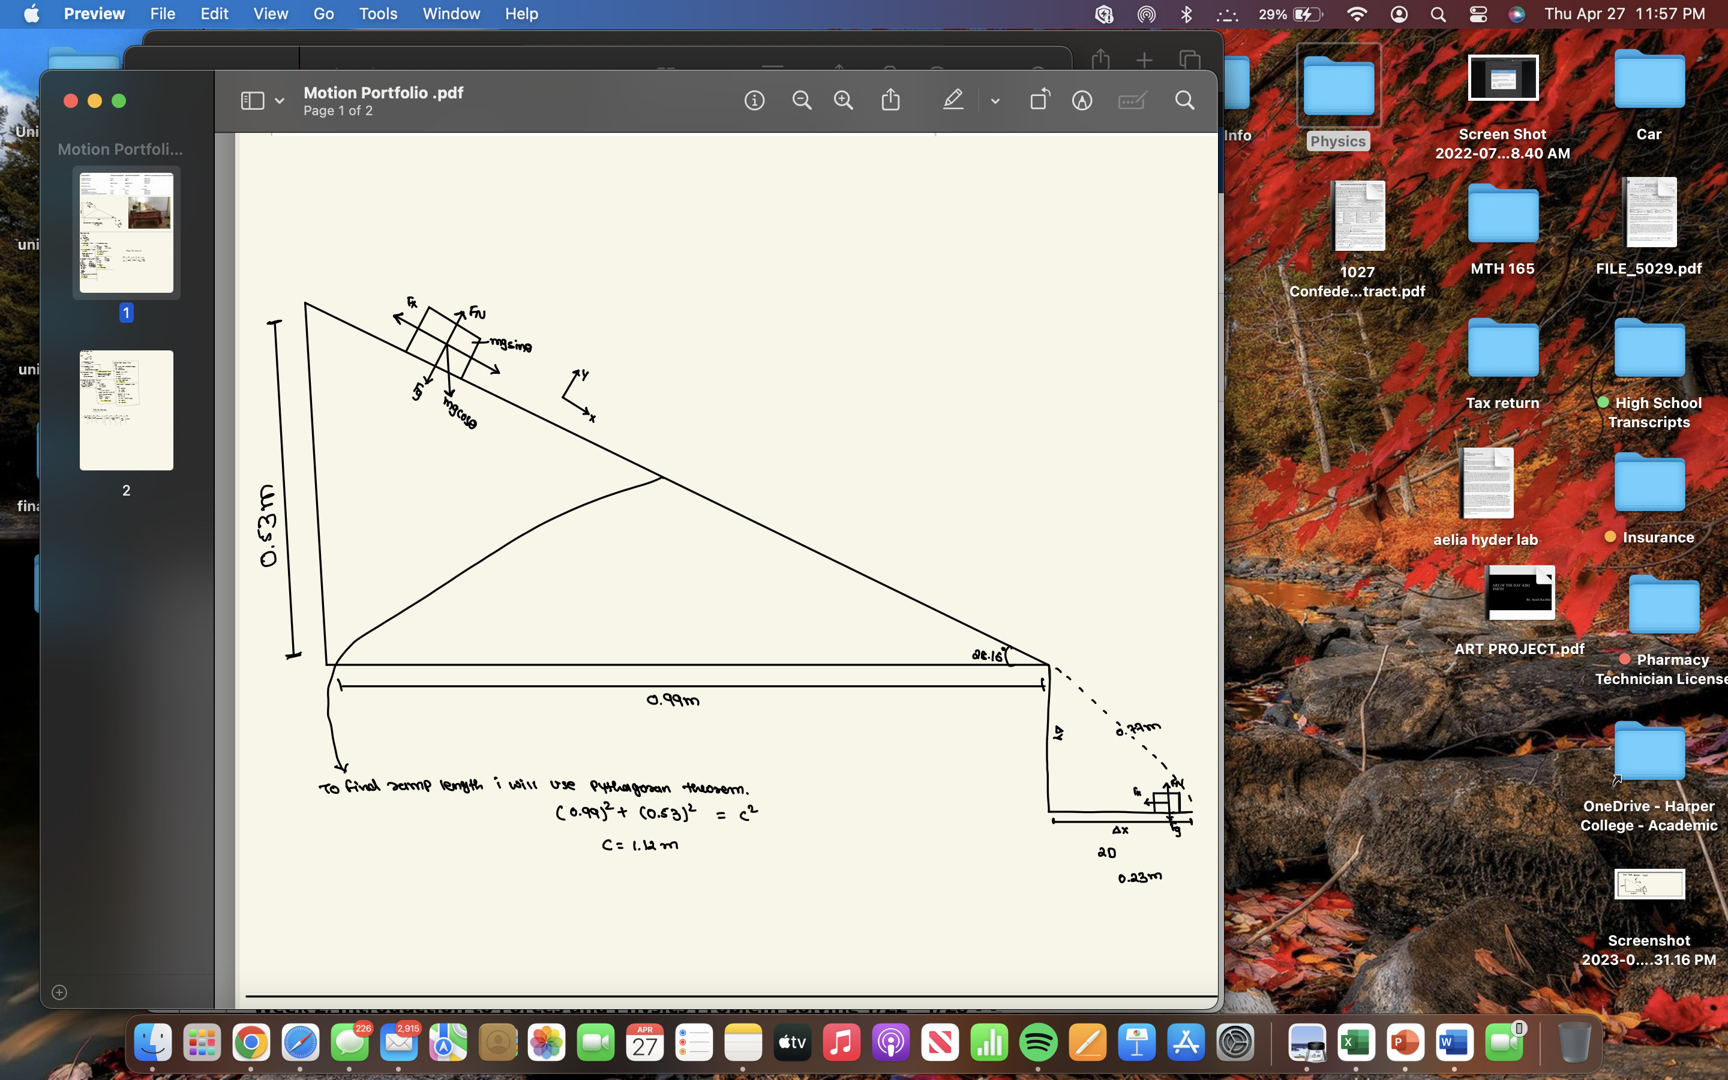
Task: Open the View menu
Action: [271, 14]
